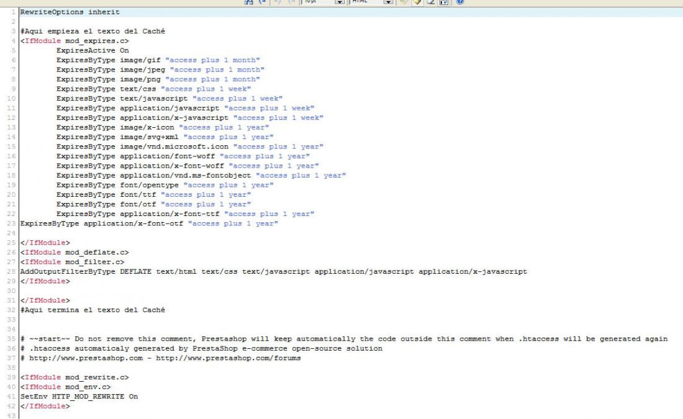Click the "SetEnv HTTP_MOD_REWRITE On" line
Viewport: 683px width, 419px height.
79,397
